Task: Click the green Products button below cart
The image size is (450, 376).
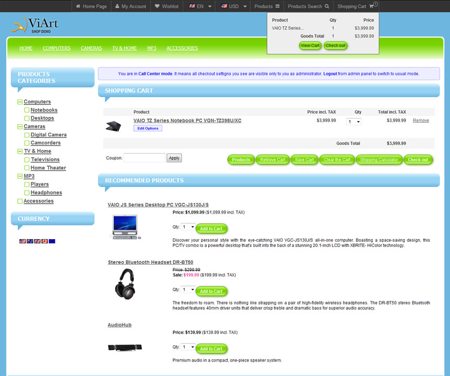Action: [x=241, y=160]
